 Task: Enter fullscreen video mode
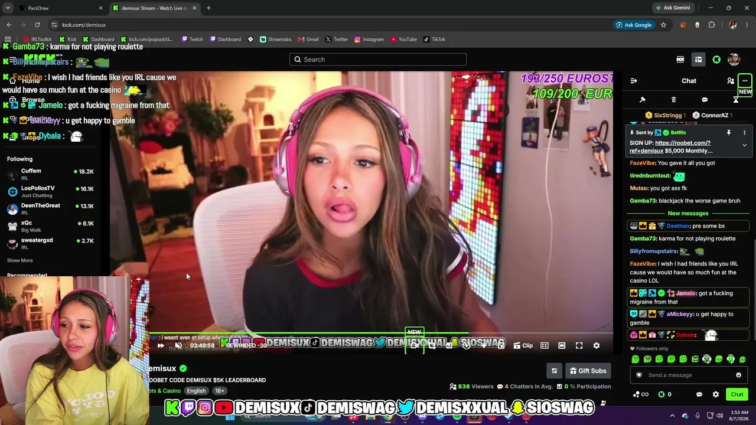coord(579,346)
